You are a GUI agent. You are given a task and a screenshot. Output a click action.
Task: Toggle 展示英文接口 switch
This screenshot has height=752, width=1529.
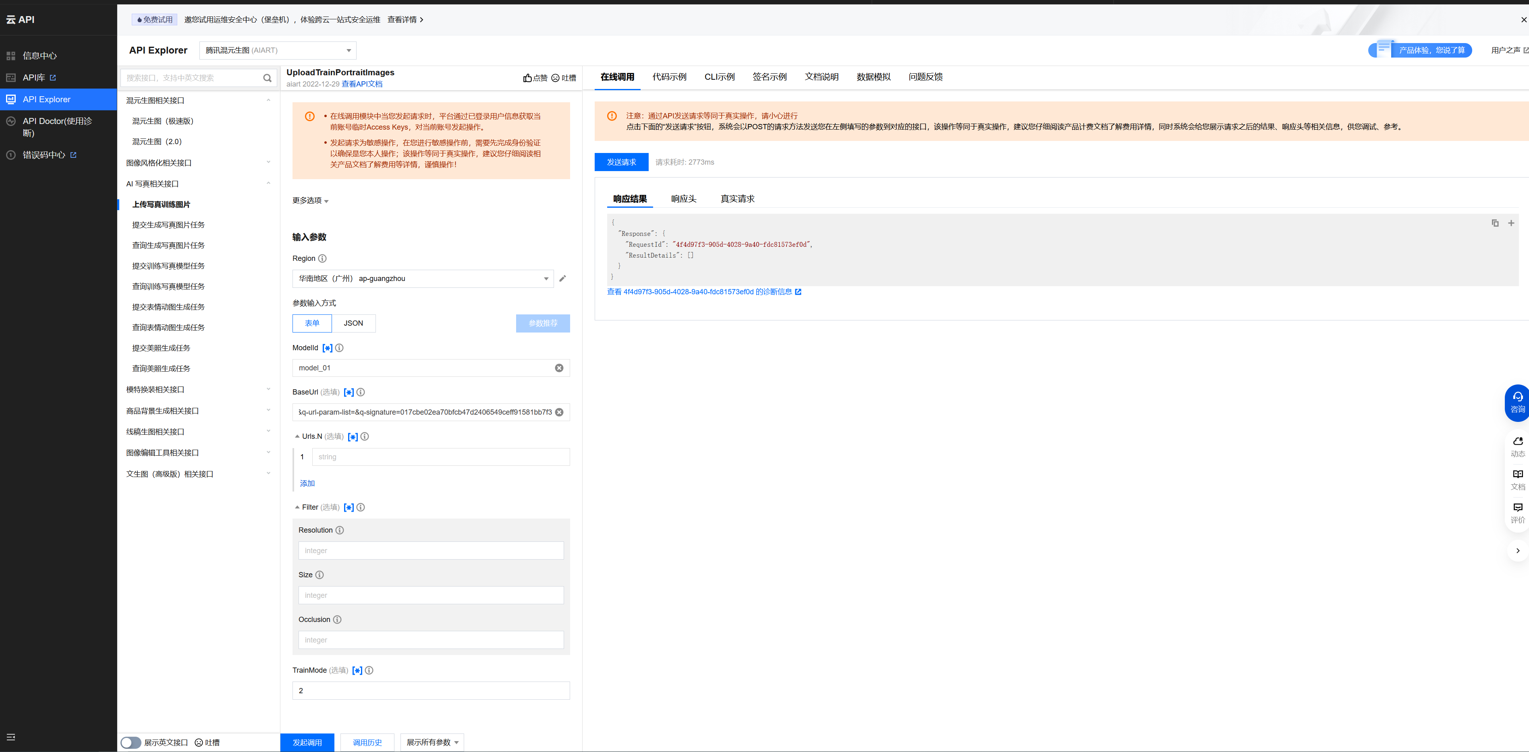click(x=131, y=742)
